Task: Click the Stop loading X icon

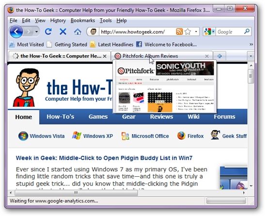Action: pos(63,31)
